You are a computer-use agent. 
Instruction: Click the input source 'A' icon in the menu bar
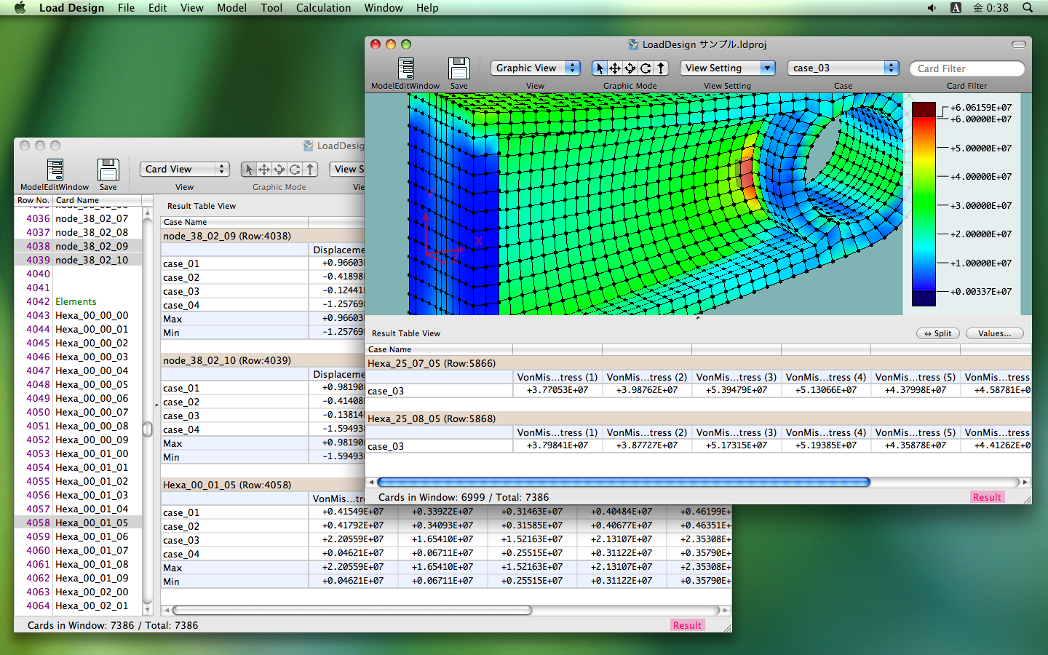pyautogui.click(x=956, y=8)
